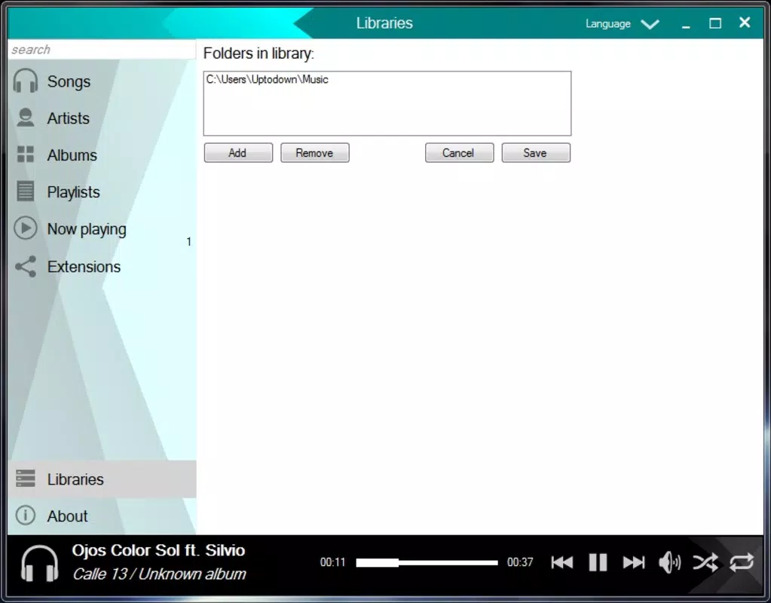This screenshot has width=771, height=603.
Task: Click the song title Ojos Color Sol ft. Silvio
Action: point(158,550)
